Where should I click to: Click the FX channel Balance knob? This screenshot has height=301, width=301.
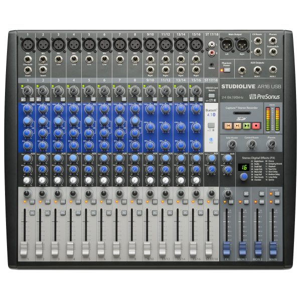pyautogui.click(x=228, y=193)
